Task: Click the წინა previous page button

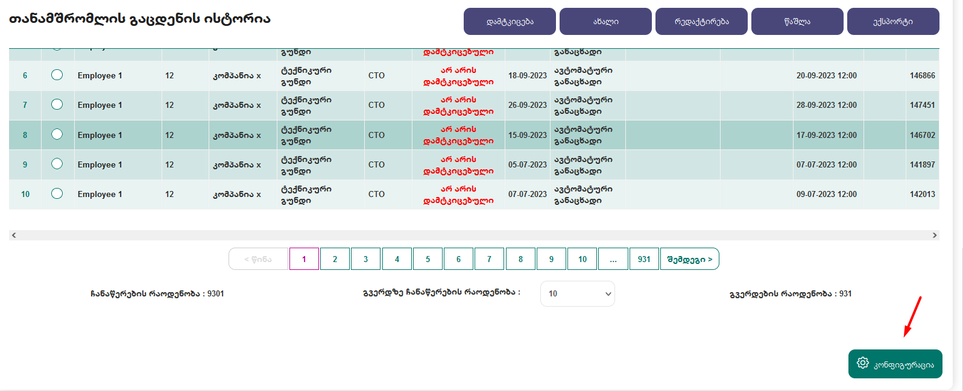Action: tap(258, 259)
